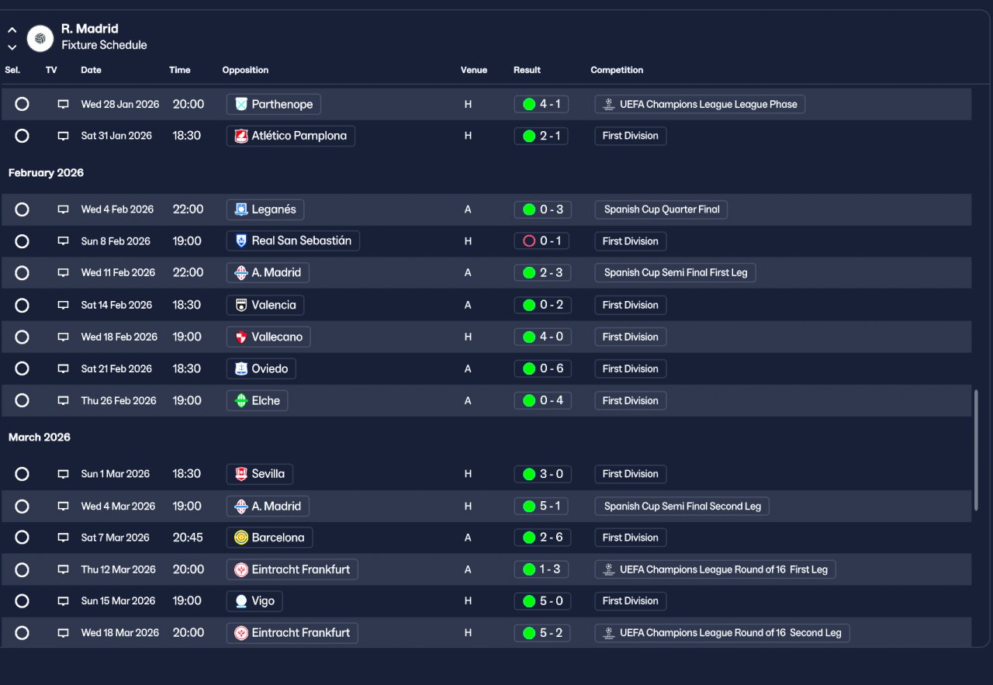Click the up chevron beside R. Madrid
Screen dimensions: 993x685
click(x=12, y=30)
